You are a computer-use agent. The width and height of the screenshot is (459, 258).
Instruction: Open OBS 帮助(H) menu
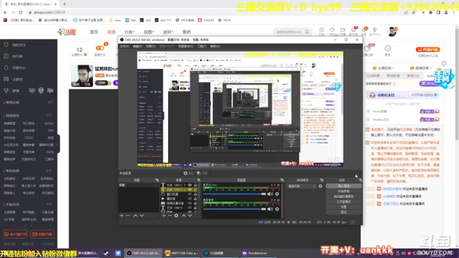pos(215,46)
